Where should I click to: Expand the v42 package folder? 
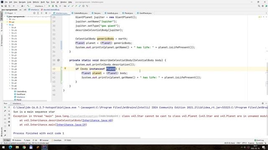click(x=10, y=86)
